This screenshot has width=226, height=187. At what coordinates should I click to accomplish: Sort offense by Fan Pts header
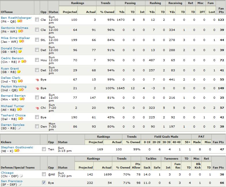pyautogui.click(x=221, y=10)
